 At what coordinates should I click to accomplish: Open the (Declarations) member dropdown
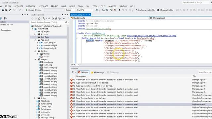point(181,18)
